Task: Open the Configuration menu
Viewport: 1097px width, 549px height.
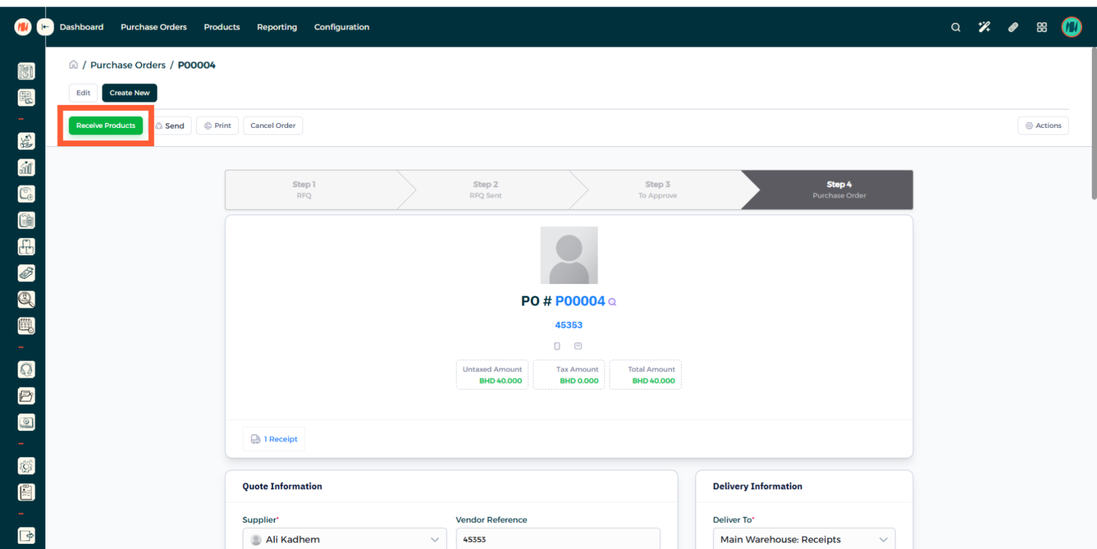Action: click(342, 27)
